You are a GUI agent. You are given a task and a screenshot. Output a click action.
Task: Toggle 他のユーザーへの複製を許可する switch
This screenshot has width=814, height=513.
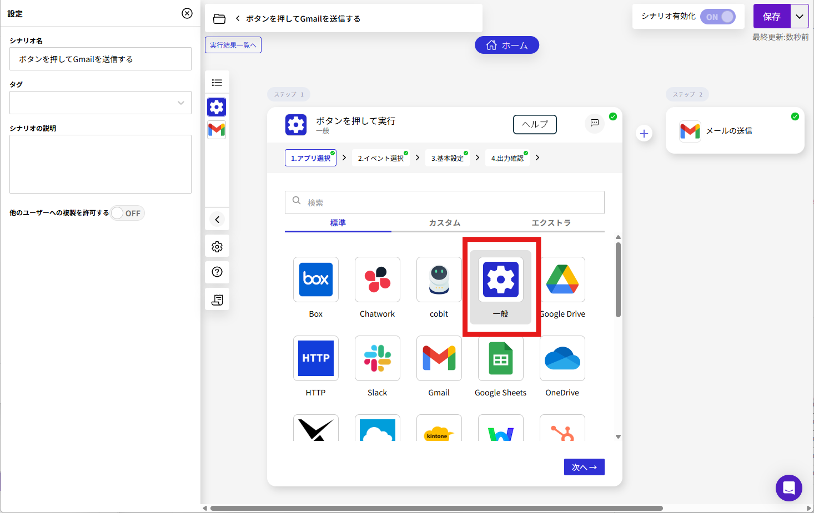(x=127, y=213)
